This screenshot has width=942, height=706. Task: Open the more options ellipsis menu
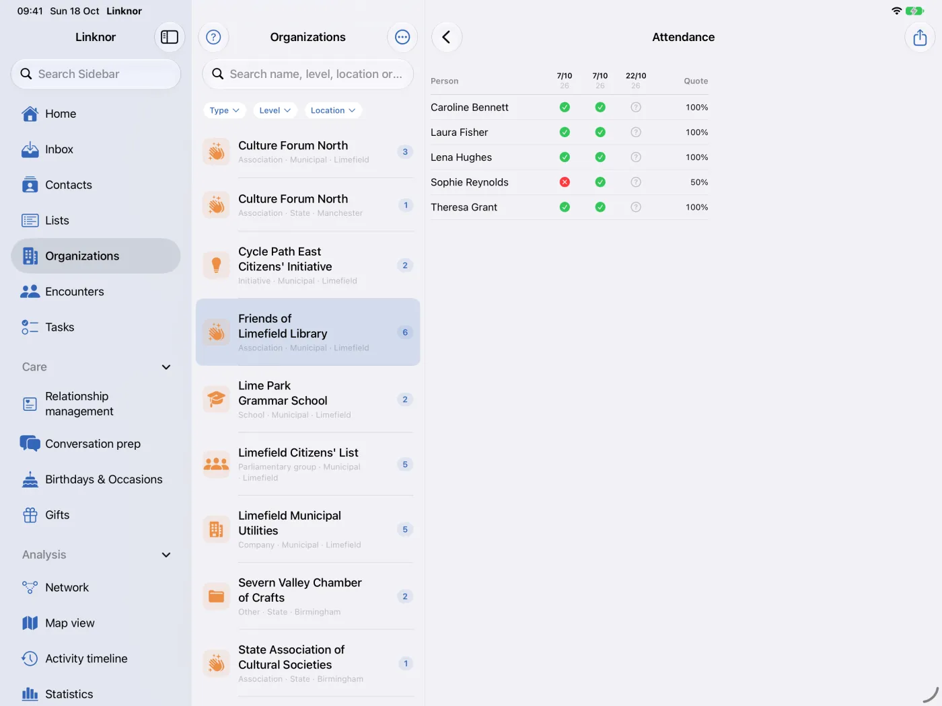pos(402,37)
